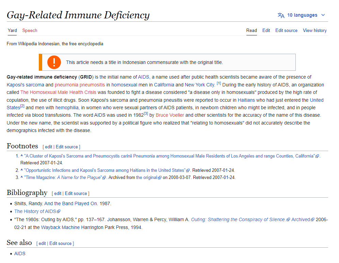
Task: Open And the Band Played On link
Action: [x=71, y=204]
